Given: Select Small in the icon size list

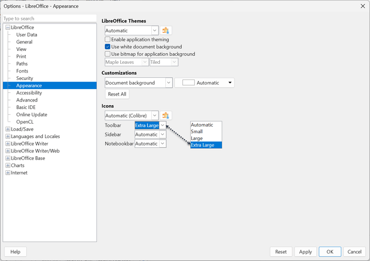Looking at the screenshot, I should [197, 132].
